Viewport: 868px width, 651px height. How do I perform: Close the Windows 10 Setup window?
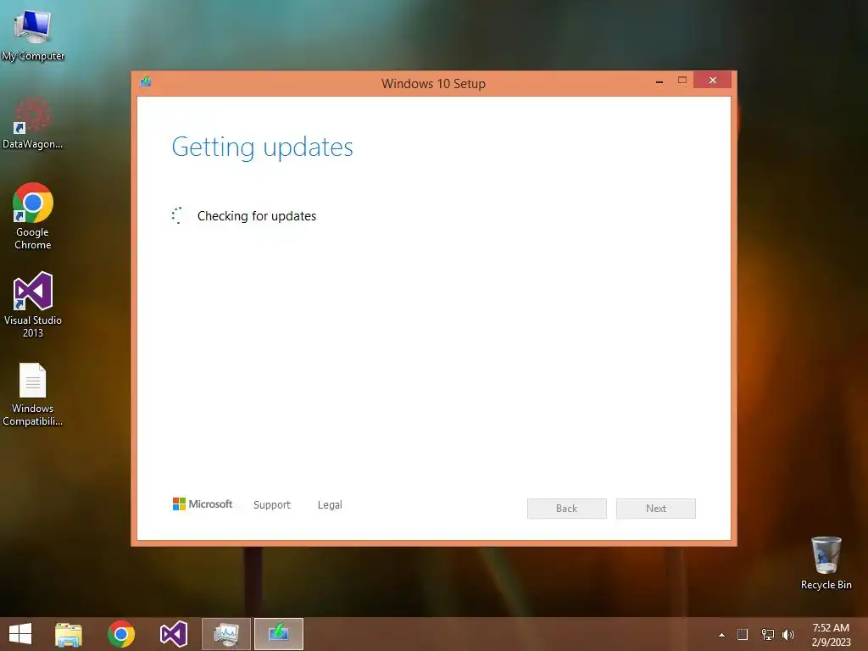pos(712,81)
